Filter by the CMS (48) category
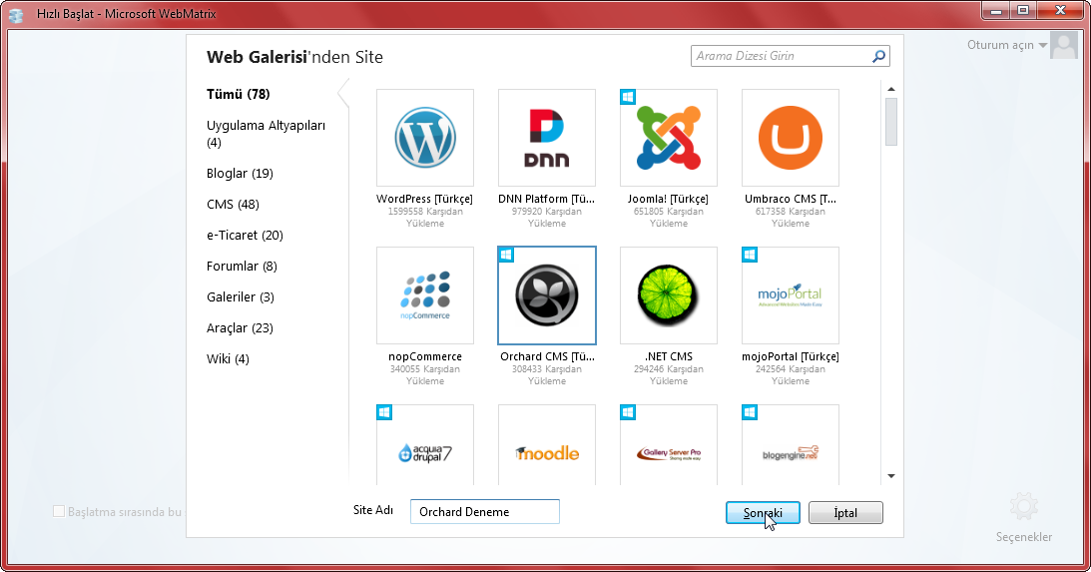 click(233, 205)
